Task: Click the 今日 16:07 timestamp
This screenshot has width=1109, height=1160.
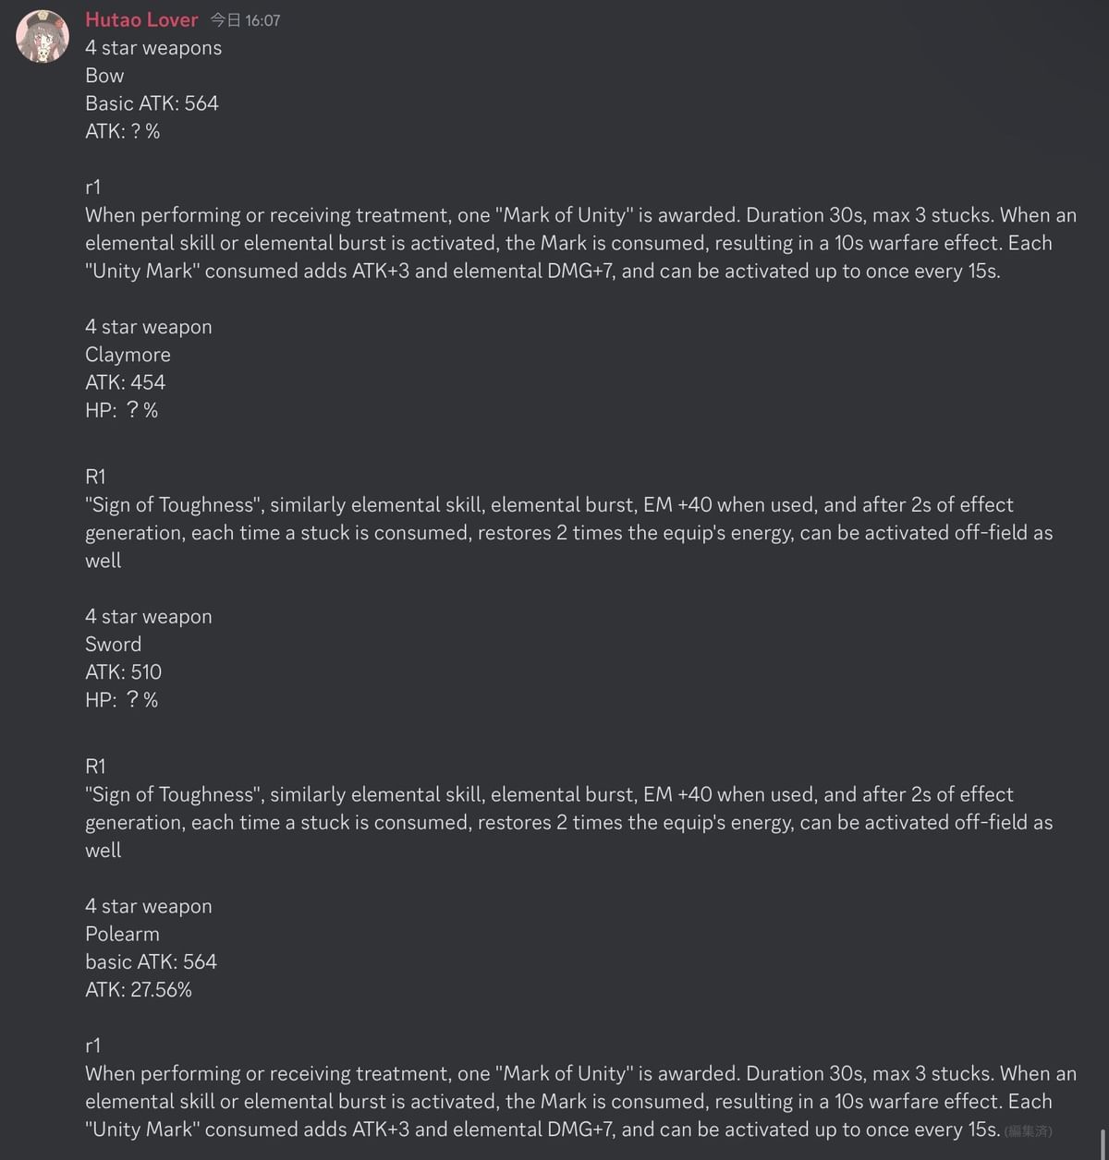Action: coord(243,18)
